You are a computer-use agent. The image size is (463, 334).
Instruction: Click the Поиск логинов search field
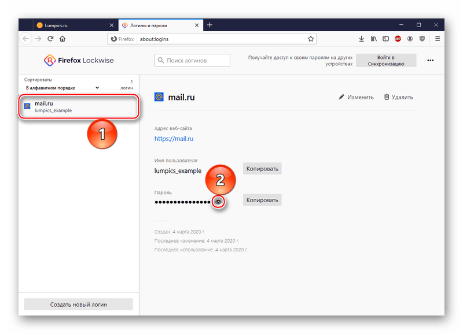click(192, 60)
